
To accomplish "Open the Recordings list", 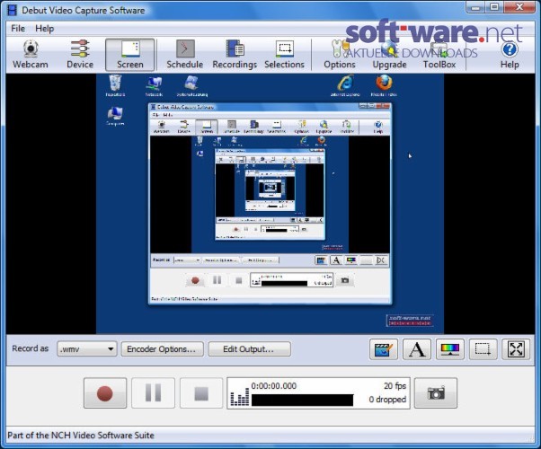I will (235, 55).
